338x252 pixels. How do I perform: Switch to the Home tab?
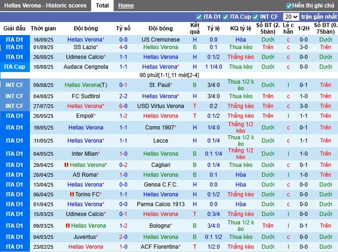click(x=126, y=6)
